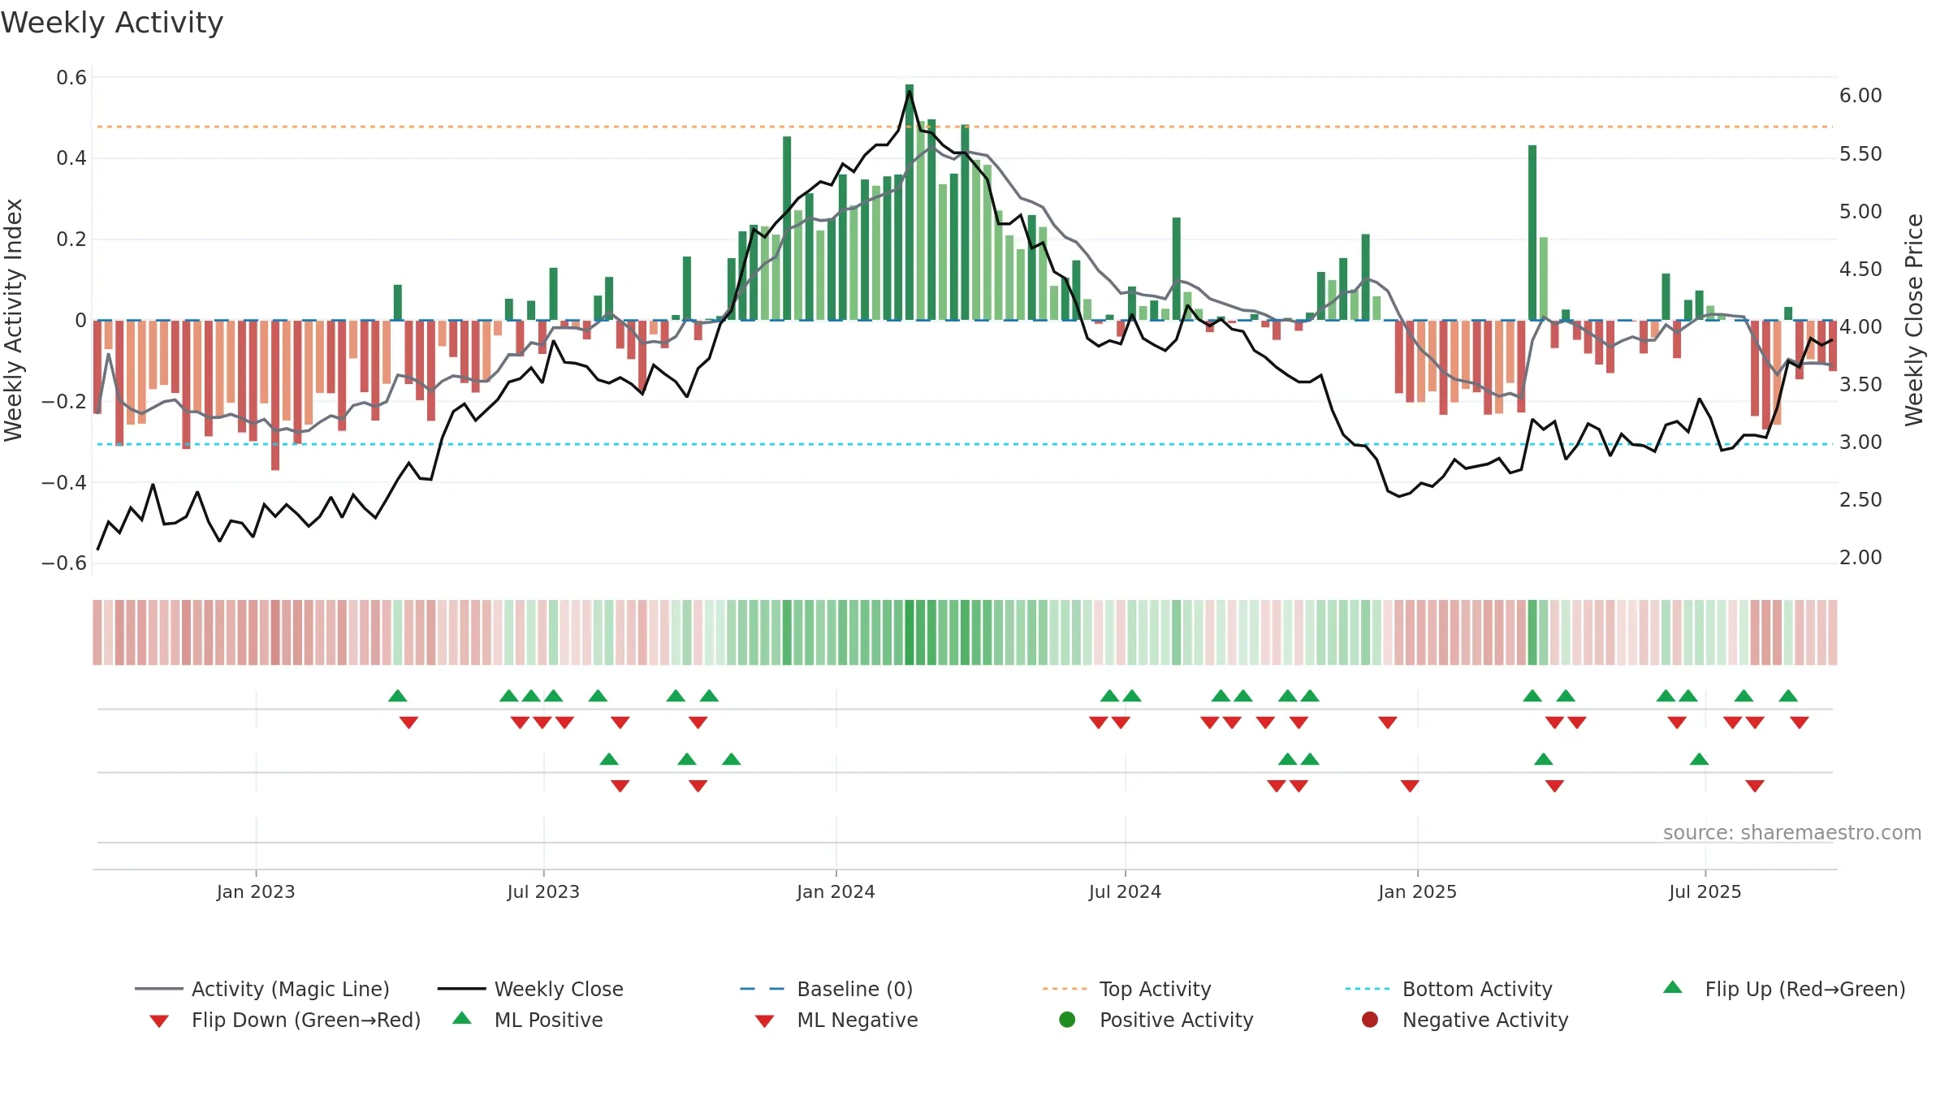The width and height of the screenshot is (1949, 1096).
Task: Toggle the Baseline (0) legend entry
Action: (x=827, y=989)
